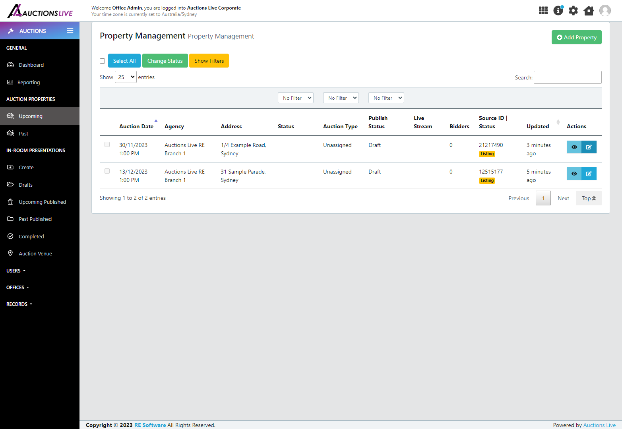Open the info notifications icon
The width and height of the screenshot is (622, 429).
558,10
